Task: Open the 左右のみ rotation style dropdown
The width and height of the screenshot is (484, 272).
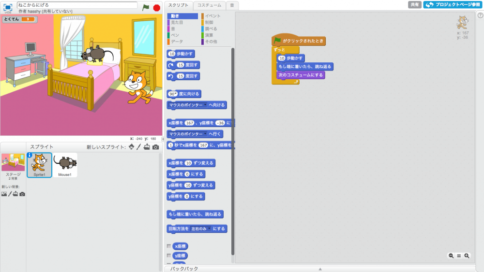Action: click(209, 229)
